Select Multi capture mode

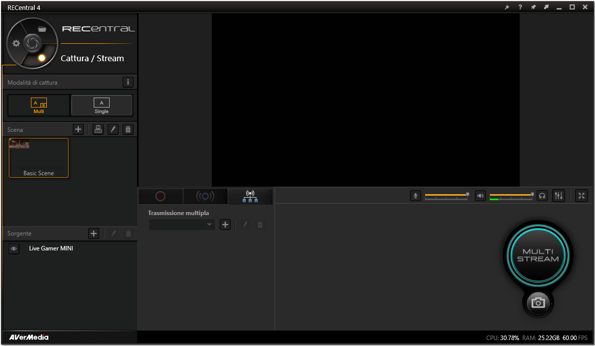coord(39,106)
